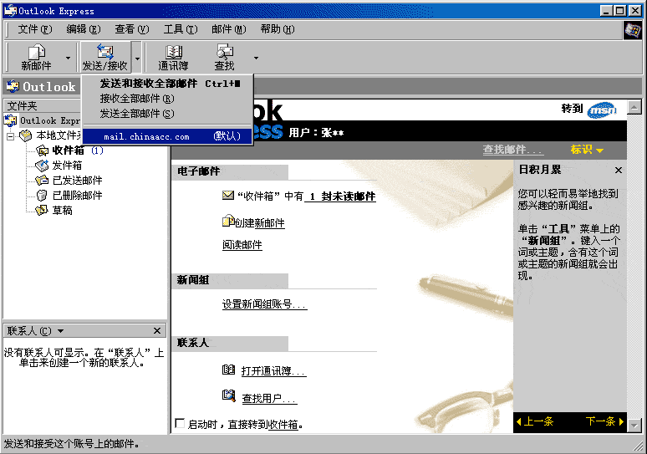This screenshot has width=647, height=454.
Task: Click the 新邮件 (New Mail) toolbar icon
Action: [x=36, y=53]
